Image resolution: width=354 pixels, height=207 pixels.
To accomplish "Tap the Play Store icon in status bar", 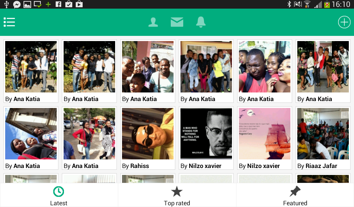I will tap(79, 4).
